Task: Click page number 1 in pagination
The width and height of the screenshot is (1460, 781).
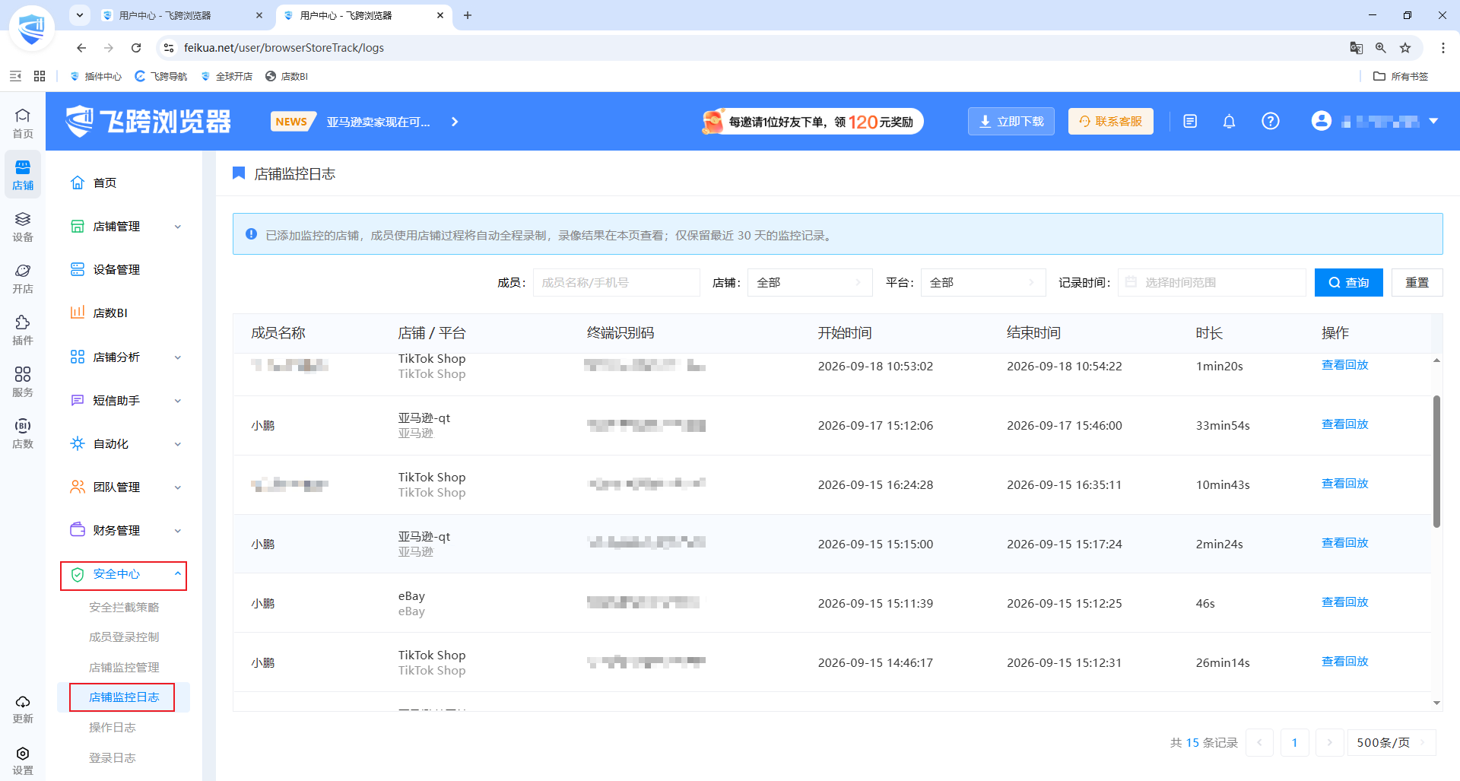Action: (1294, 742)
